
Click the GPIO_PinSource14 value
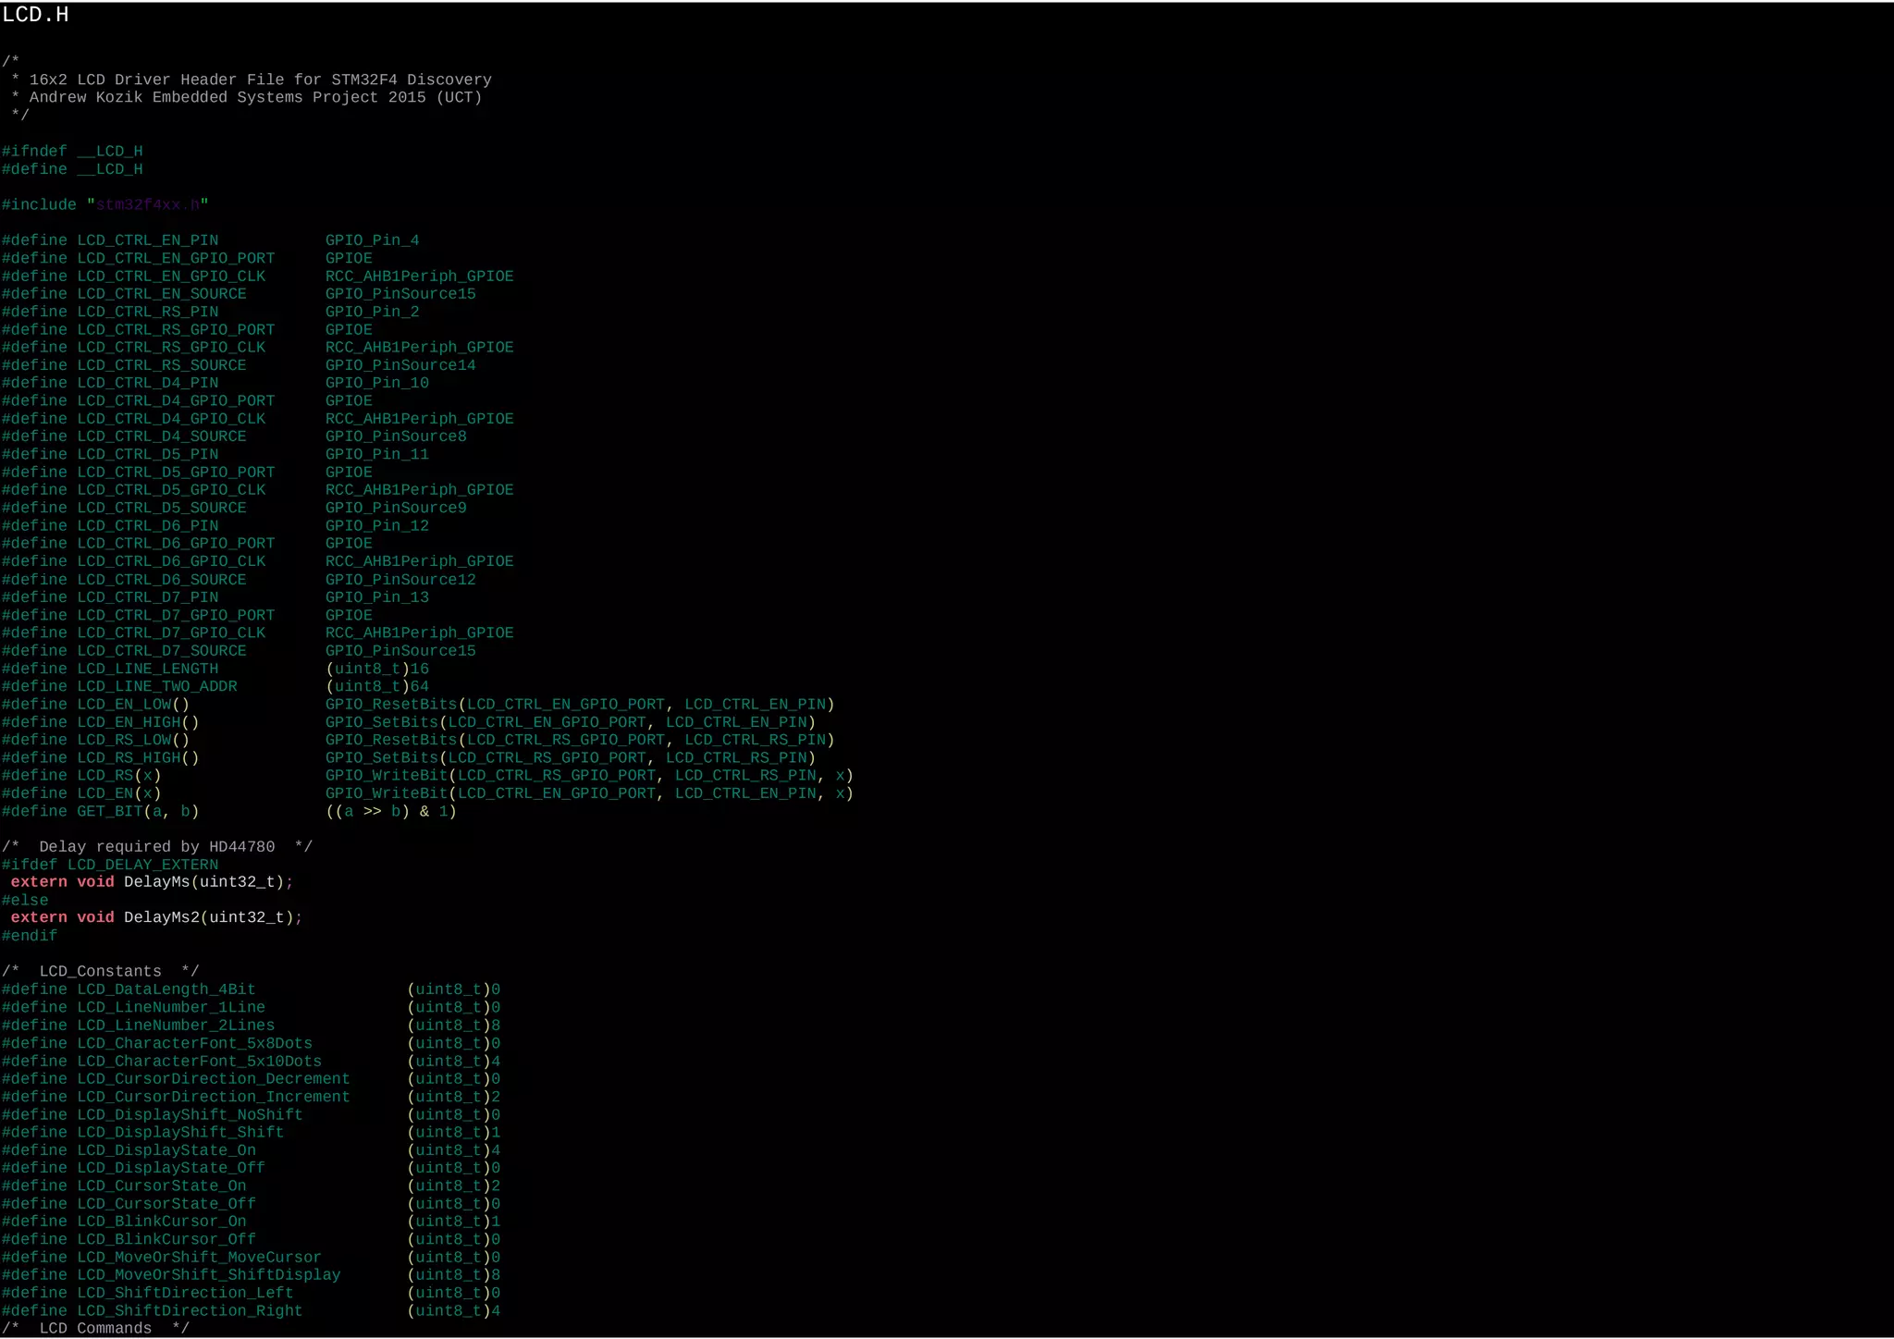pyautogui.click(x=400, y=365)
